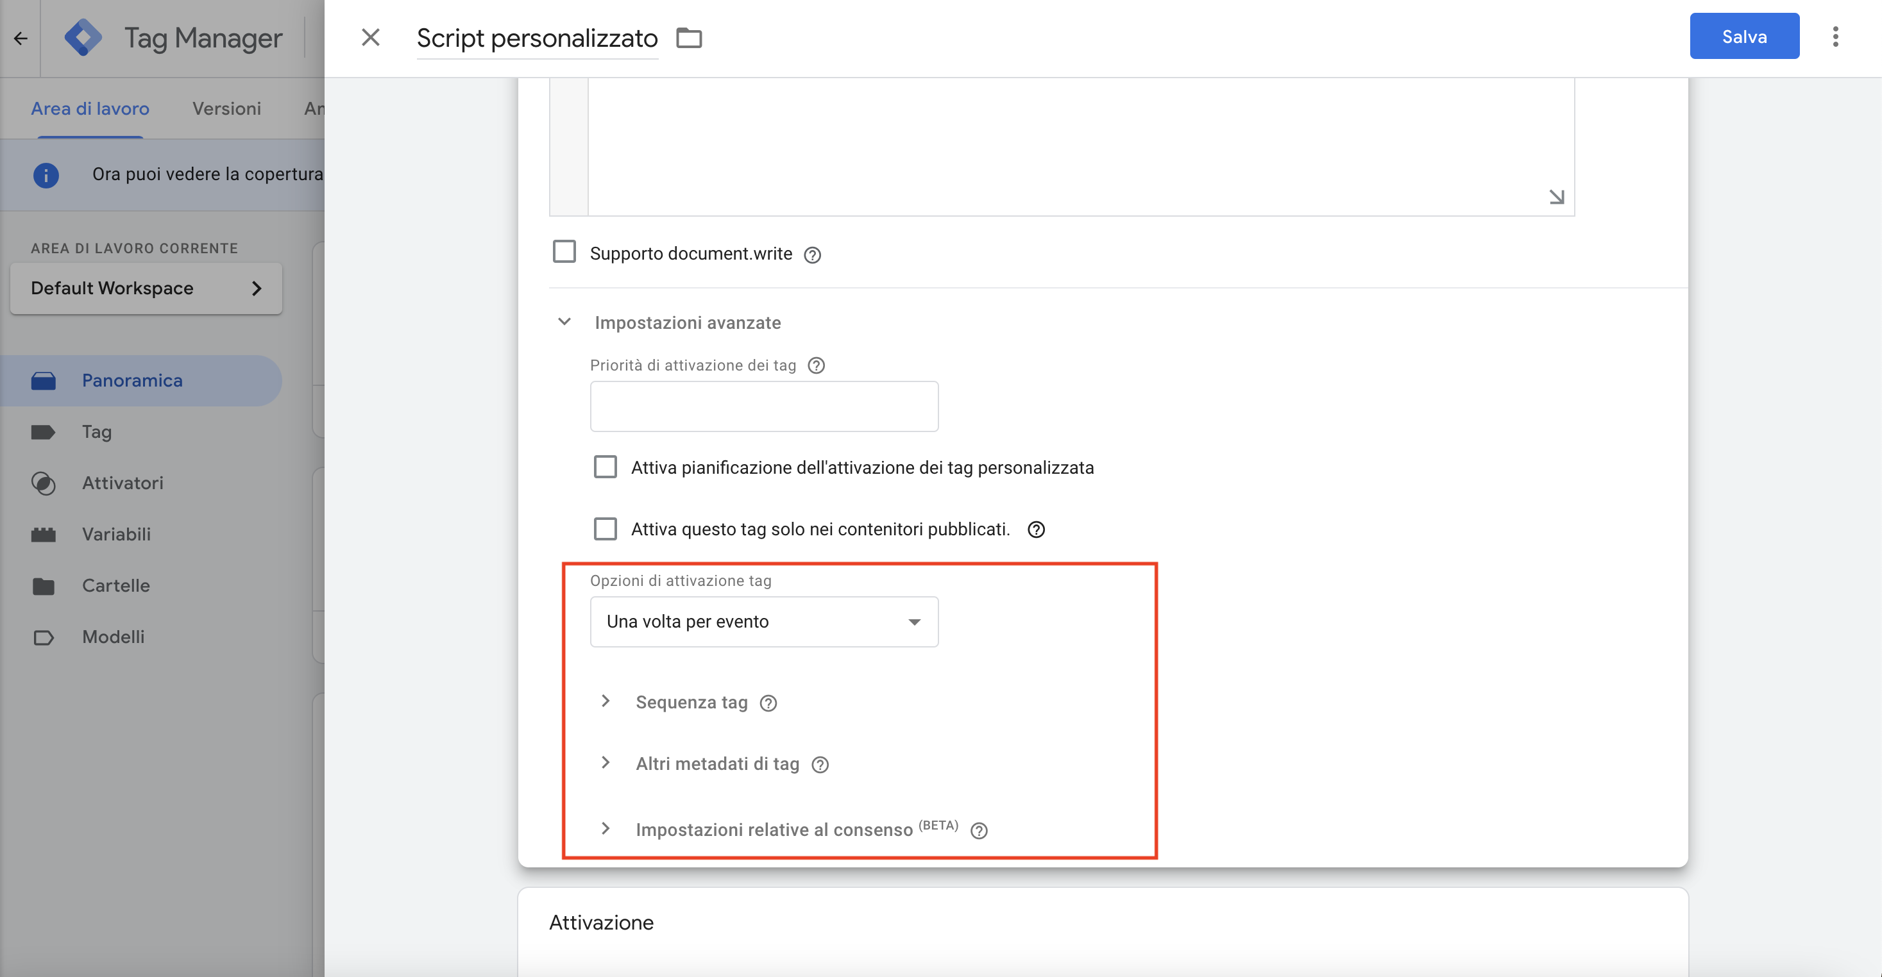Check Attiva pianificazione dell'attivazione personalizzata
The width and height of the screenshot is (1882, 977).
605,467
